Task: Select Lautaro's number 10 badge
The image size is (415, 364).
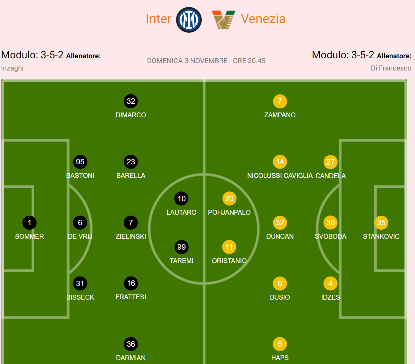Action: pyautogui.click(x=182, y=199)
